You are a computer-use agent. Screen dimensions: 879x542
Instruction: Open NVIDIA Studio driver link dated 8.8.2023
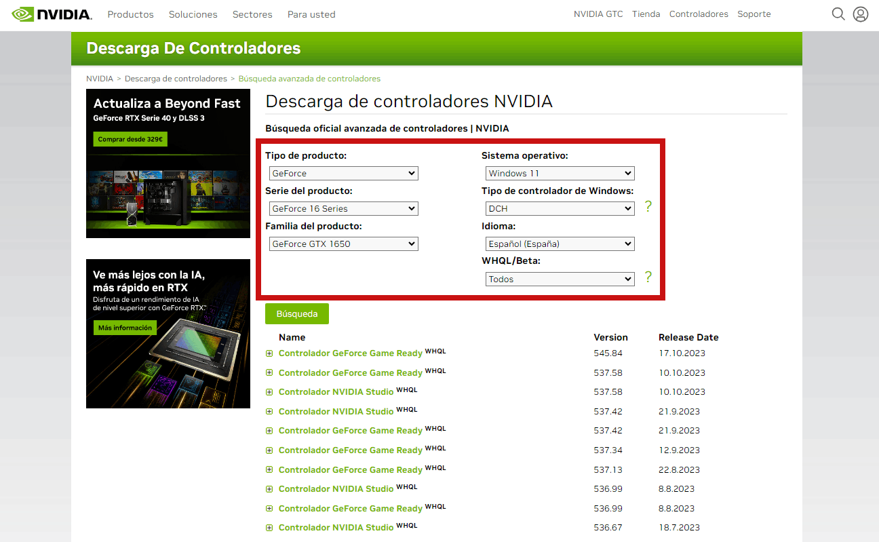click(x=336, y=489)
